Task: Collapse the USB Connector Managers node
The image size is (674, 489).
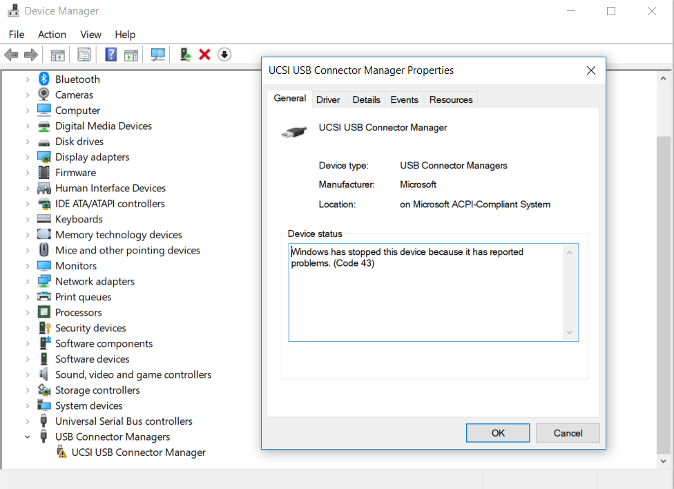Action: (x=28, y=437)
